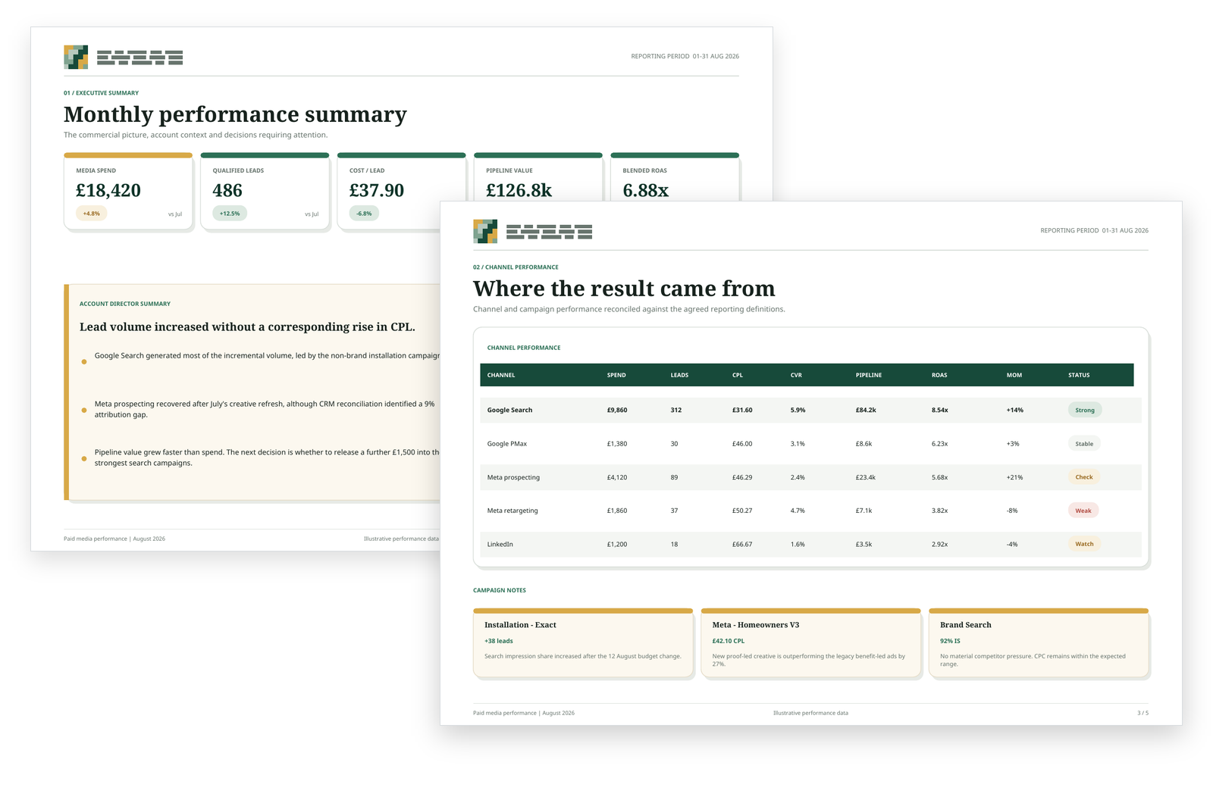The width and height of the screenshot is (1213, 803).
Task: Click the '+38 leads' metric in Installation card
Action: [499, 641]
